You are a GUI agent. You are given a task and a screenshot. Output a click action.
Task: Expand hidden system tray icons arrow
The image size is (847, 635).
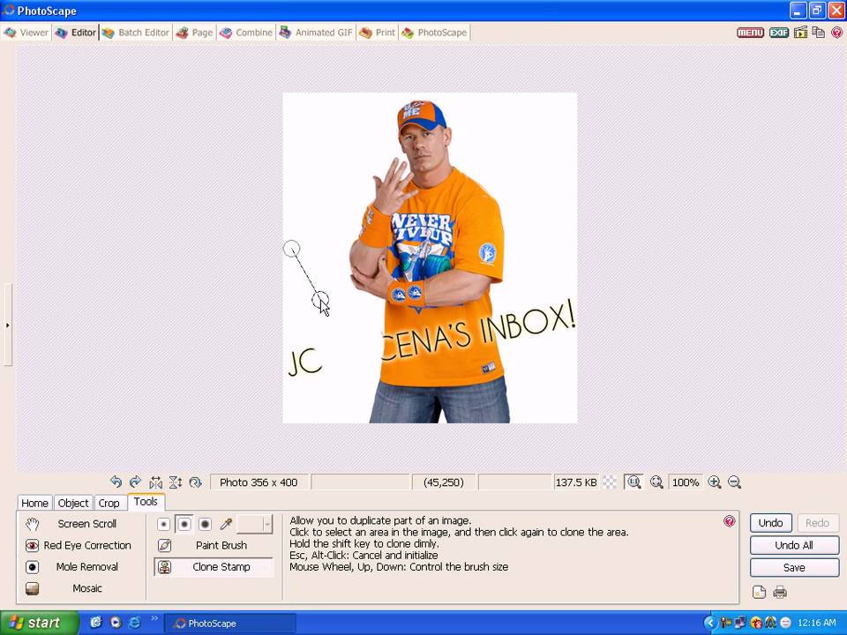pyautogui.click(x=710, y=623)
